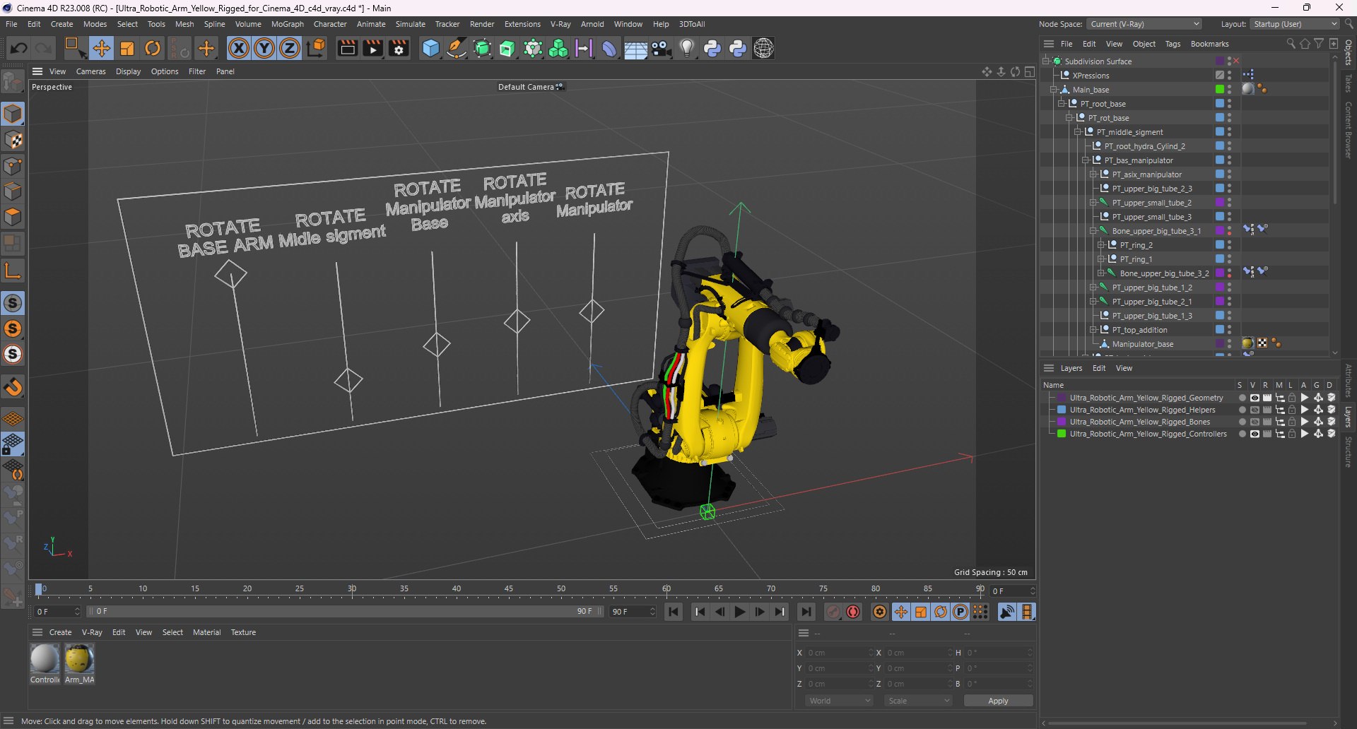Click green color swatch of Controllers layer

1061,434
